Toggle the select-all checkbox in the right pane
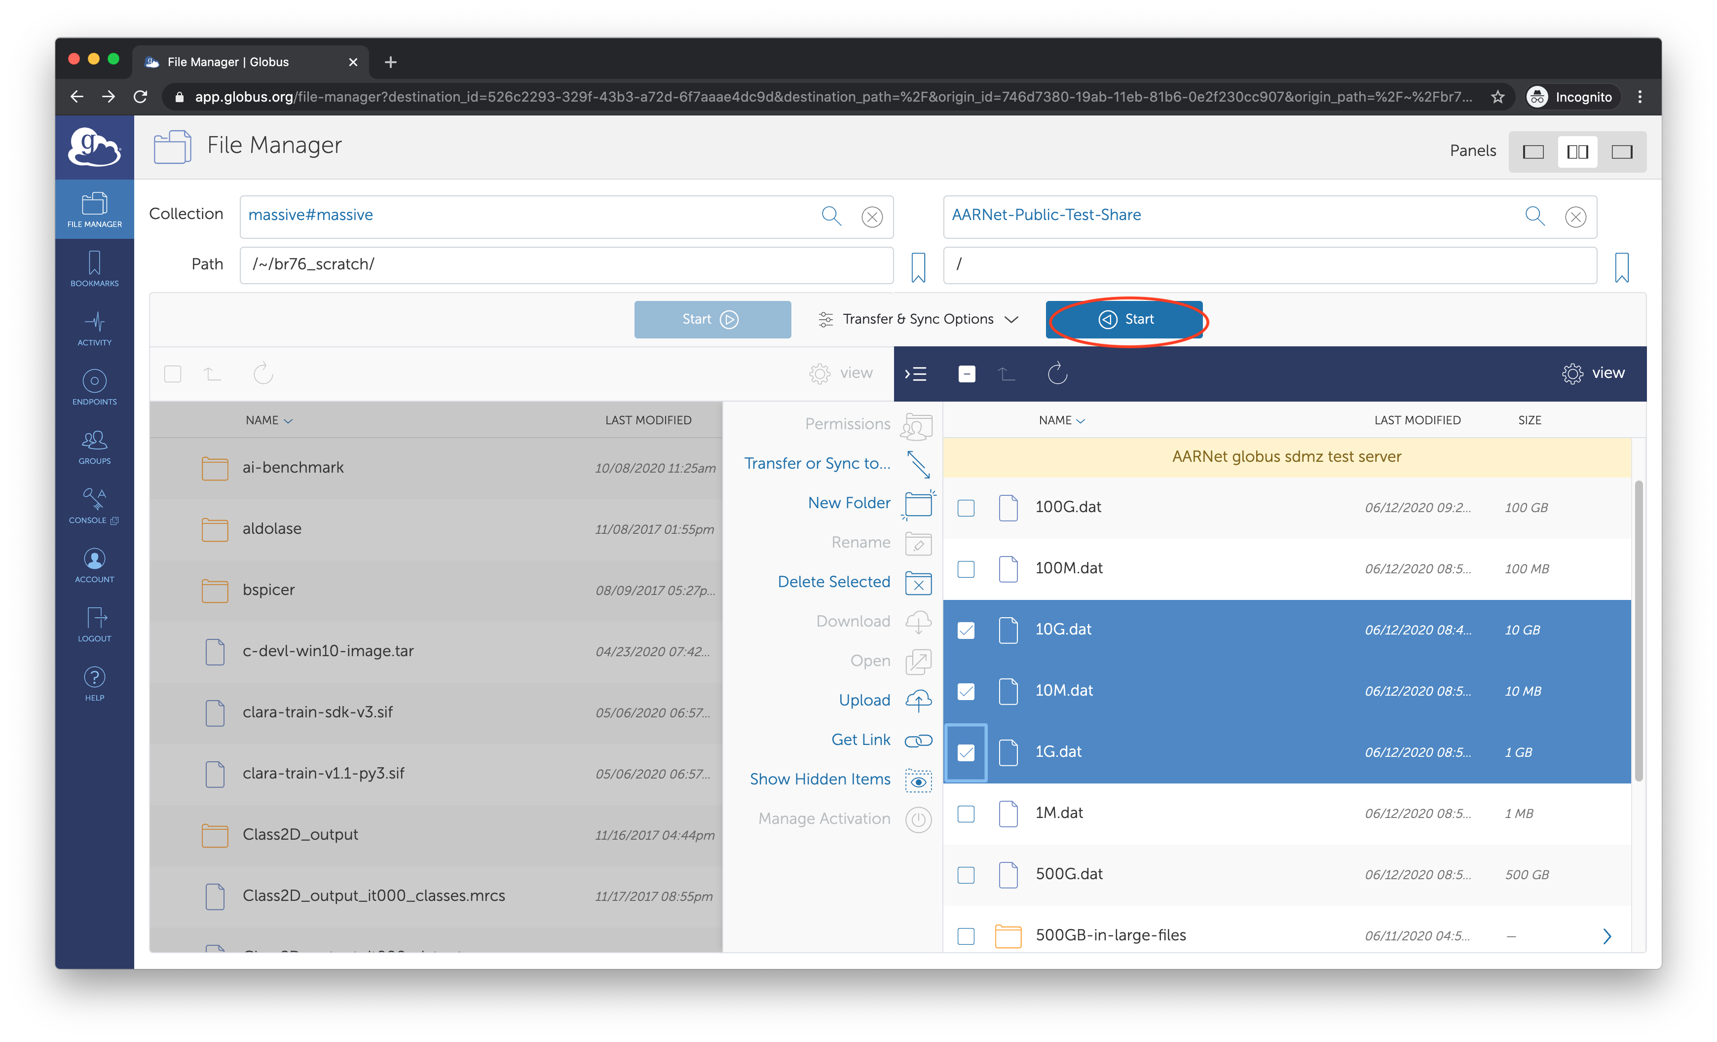This screenshot has height=1042, width=1717. pyautogui.click(x=967, y=374)
